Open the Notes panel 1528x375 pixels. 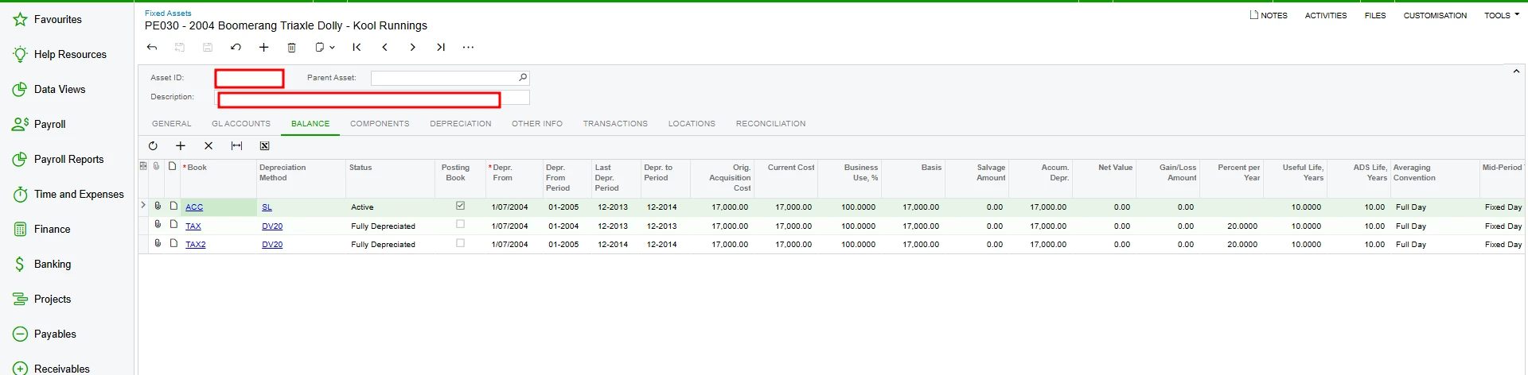tap(1269, 16)
